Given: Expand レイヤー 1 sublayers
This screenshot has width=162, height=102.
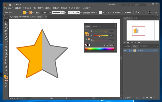Looking at the screenshot, I should pyautogui.click(x=131, y=50).
